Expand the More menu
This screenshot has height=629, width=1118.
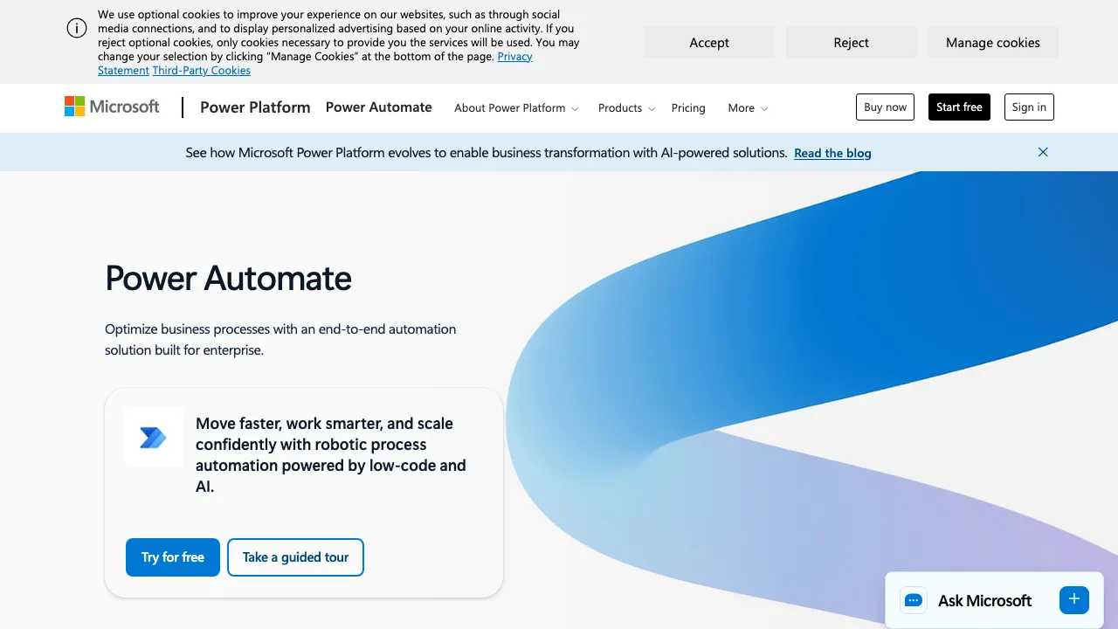point(746,108)
